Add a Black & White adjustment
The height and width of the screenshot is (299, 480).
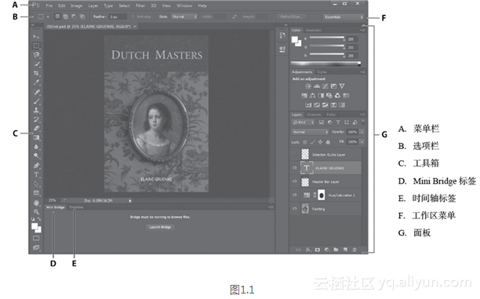tap(321, 96)
